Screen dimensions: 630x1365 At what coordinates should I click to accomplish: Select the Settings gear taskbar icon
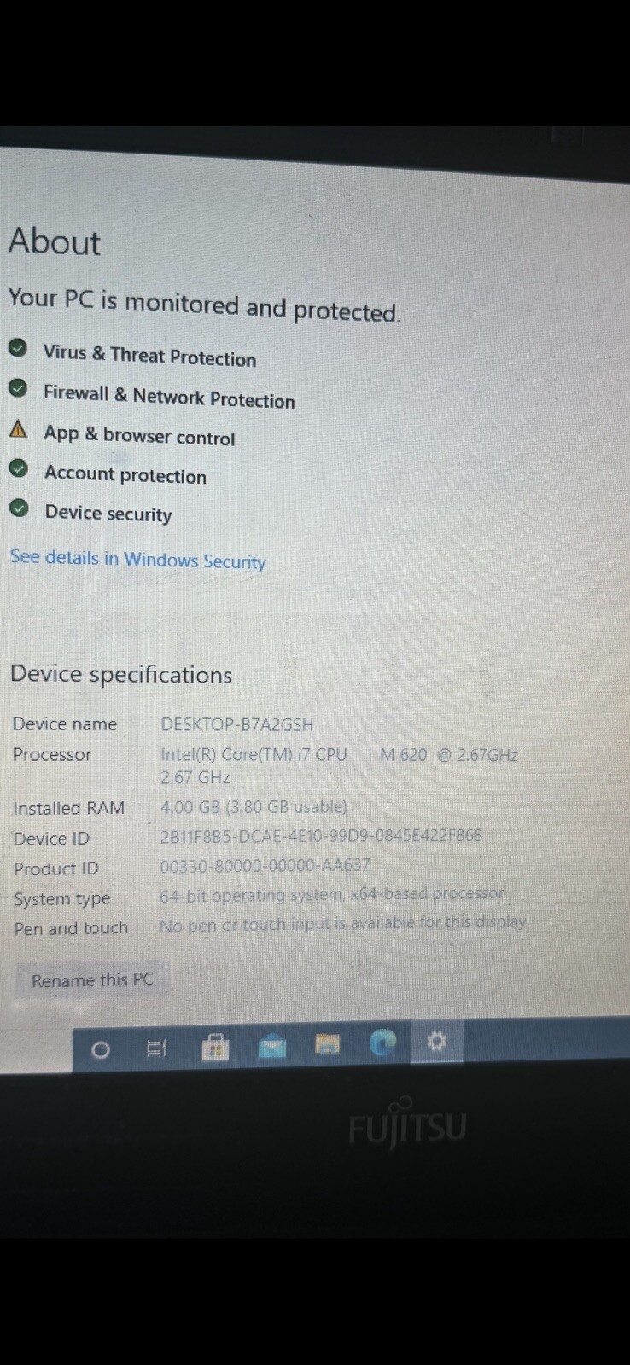coord(436,1042)
